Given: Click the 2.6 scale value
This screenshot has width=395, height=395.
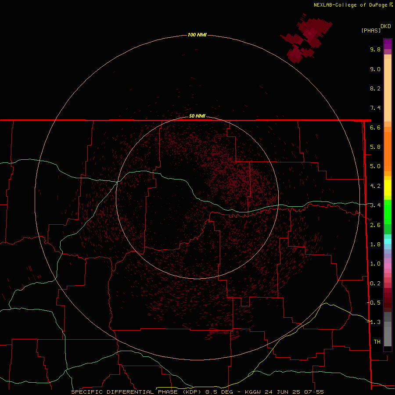Looking at the screenshot, I should [x=375, y=225].
